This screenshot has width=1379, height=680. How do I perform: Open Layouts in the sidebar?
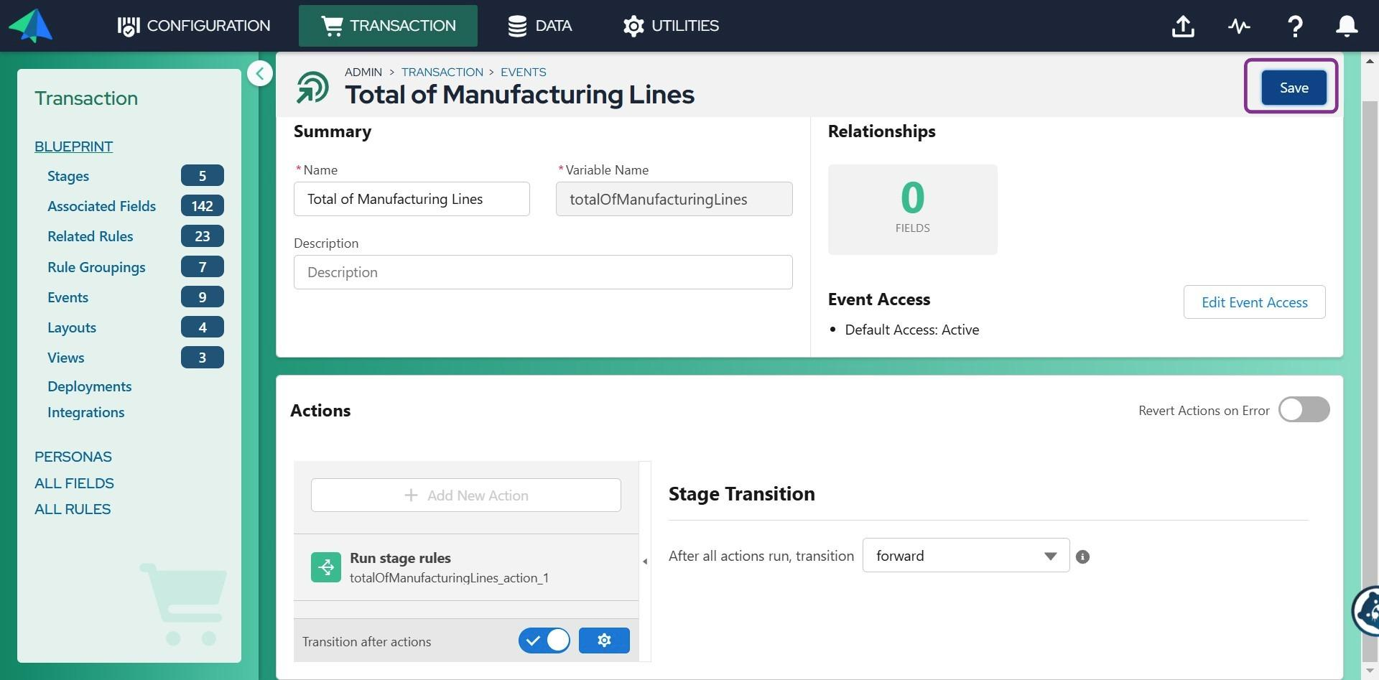72,327
